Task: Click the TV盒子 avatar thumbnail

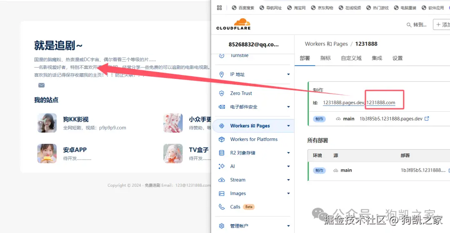Action: [x=173, y=153]
